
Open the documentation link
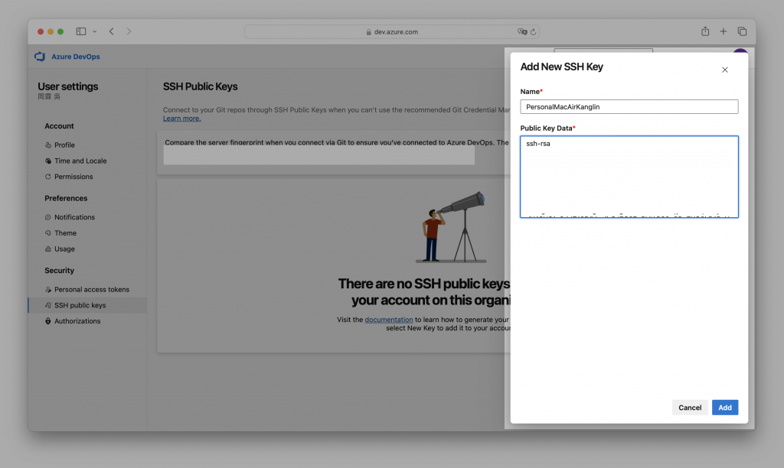pos(389,320)
